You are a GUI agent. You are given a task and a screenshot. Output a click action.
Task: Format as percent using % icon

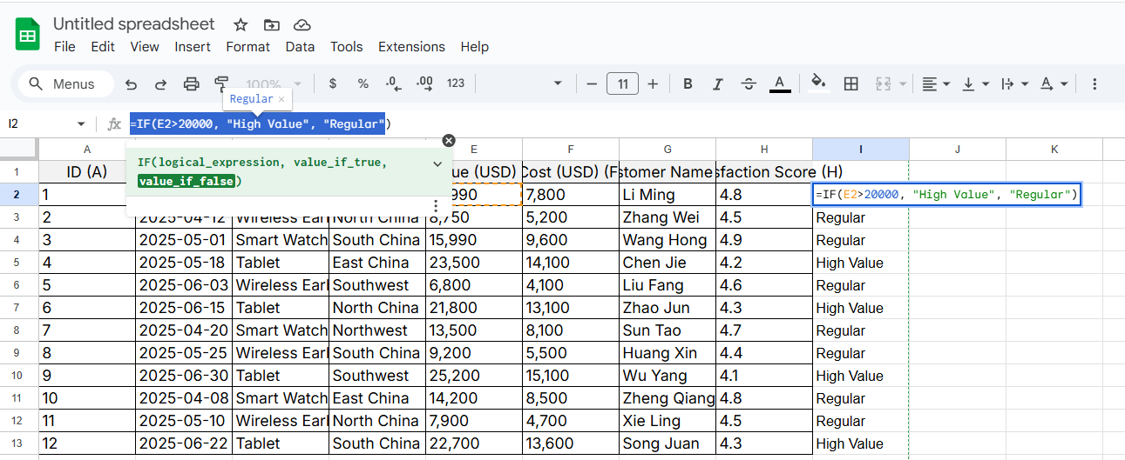click(363, 84)
